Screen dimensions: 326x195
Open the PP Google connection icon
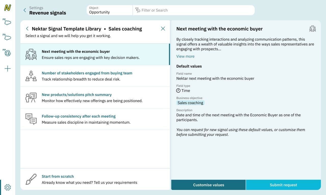tap(7, 53)
